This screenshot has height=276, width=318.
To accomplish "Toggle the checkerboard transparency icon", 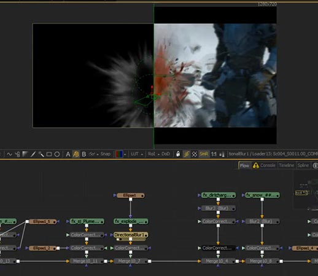I will pos(195,154).
